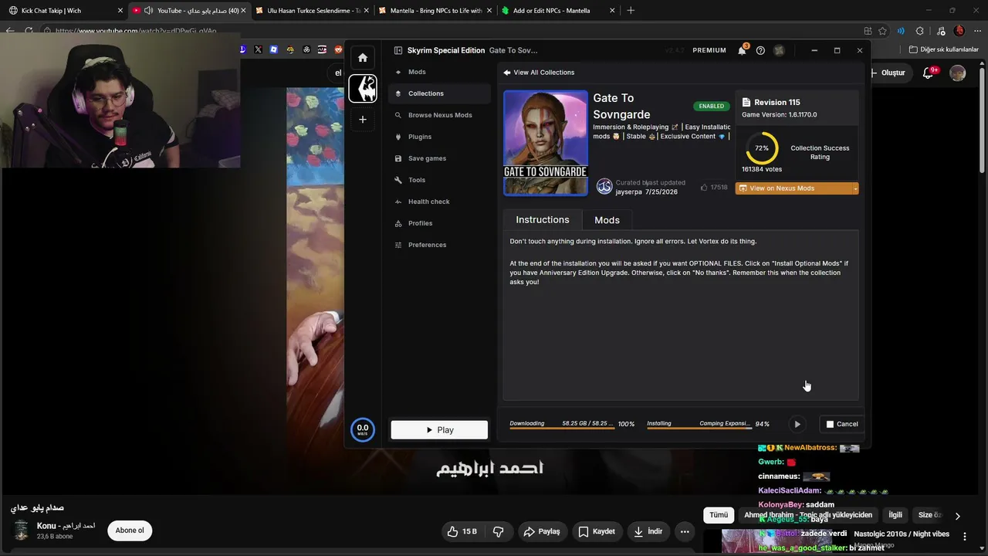The width and height of the screenshot is (988, 556).
Task: Like the YouTube video
Action: pos(462,531)
